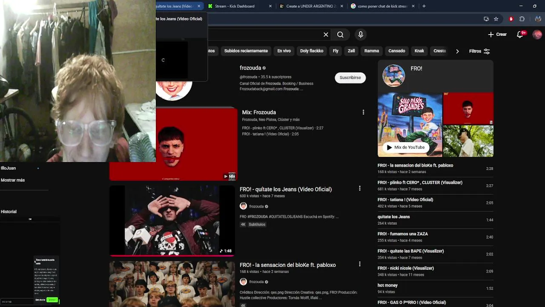Click the magnifier search button

[340, 35]
